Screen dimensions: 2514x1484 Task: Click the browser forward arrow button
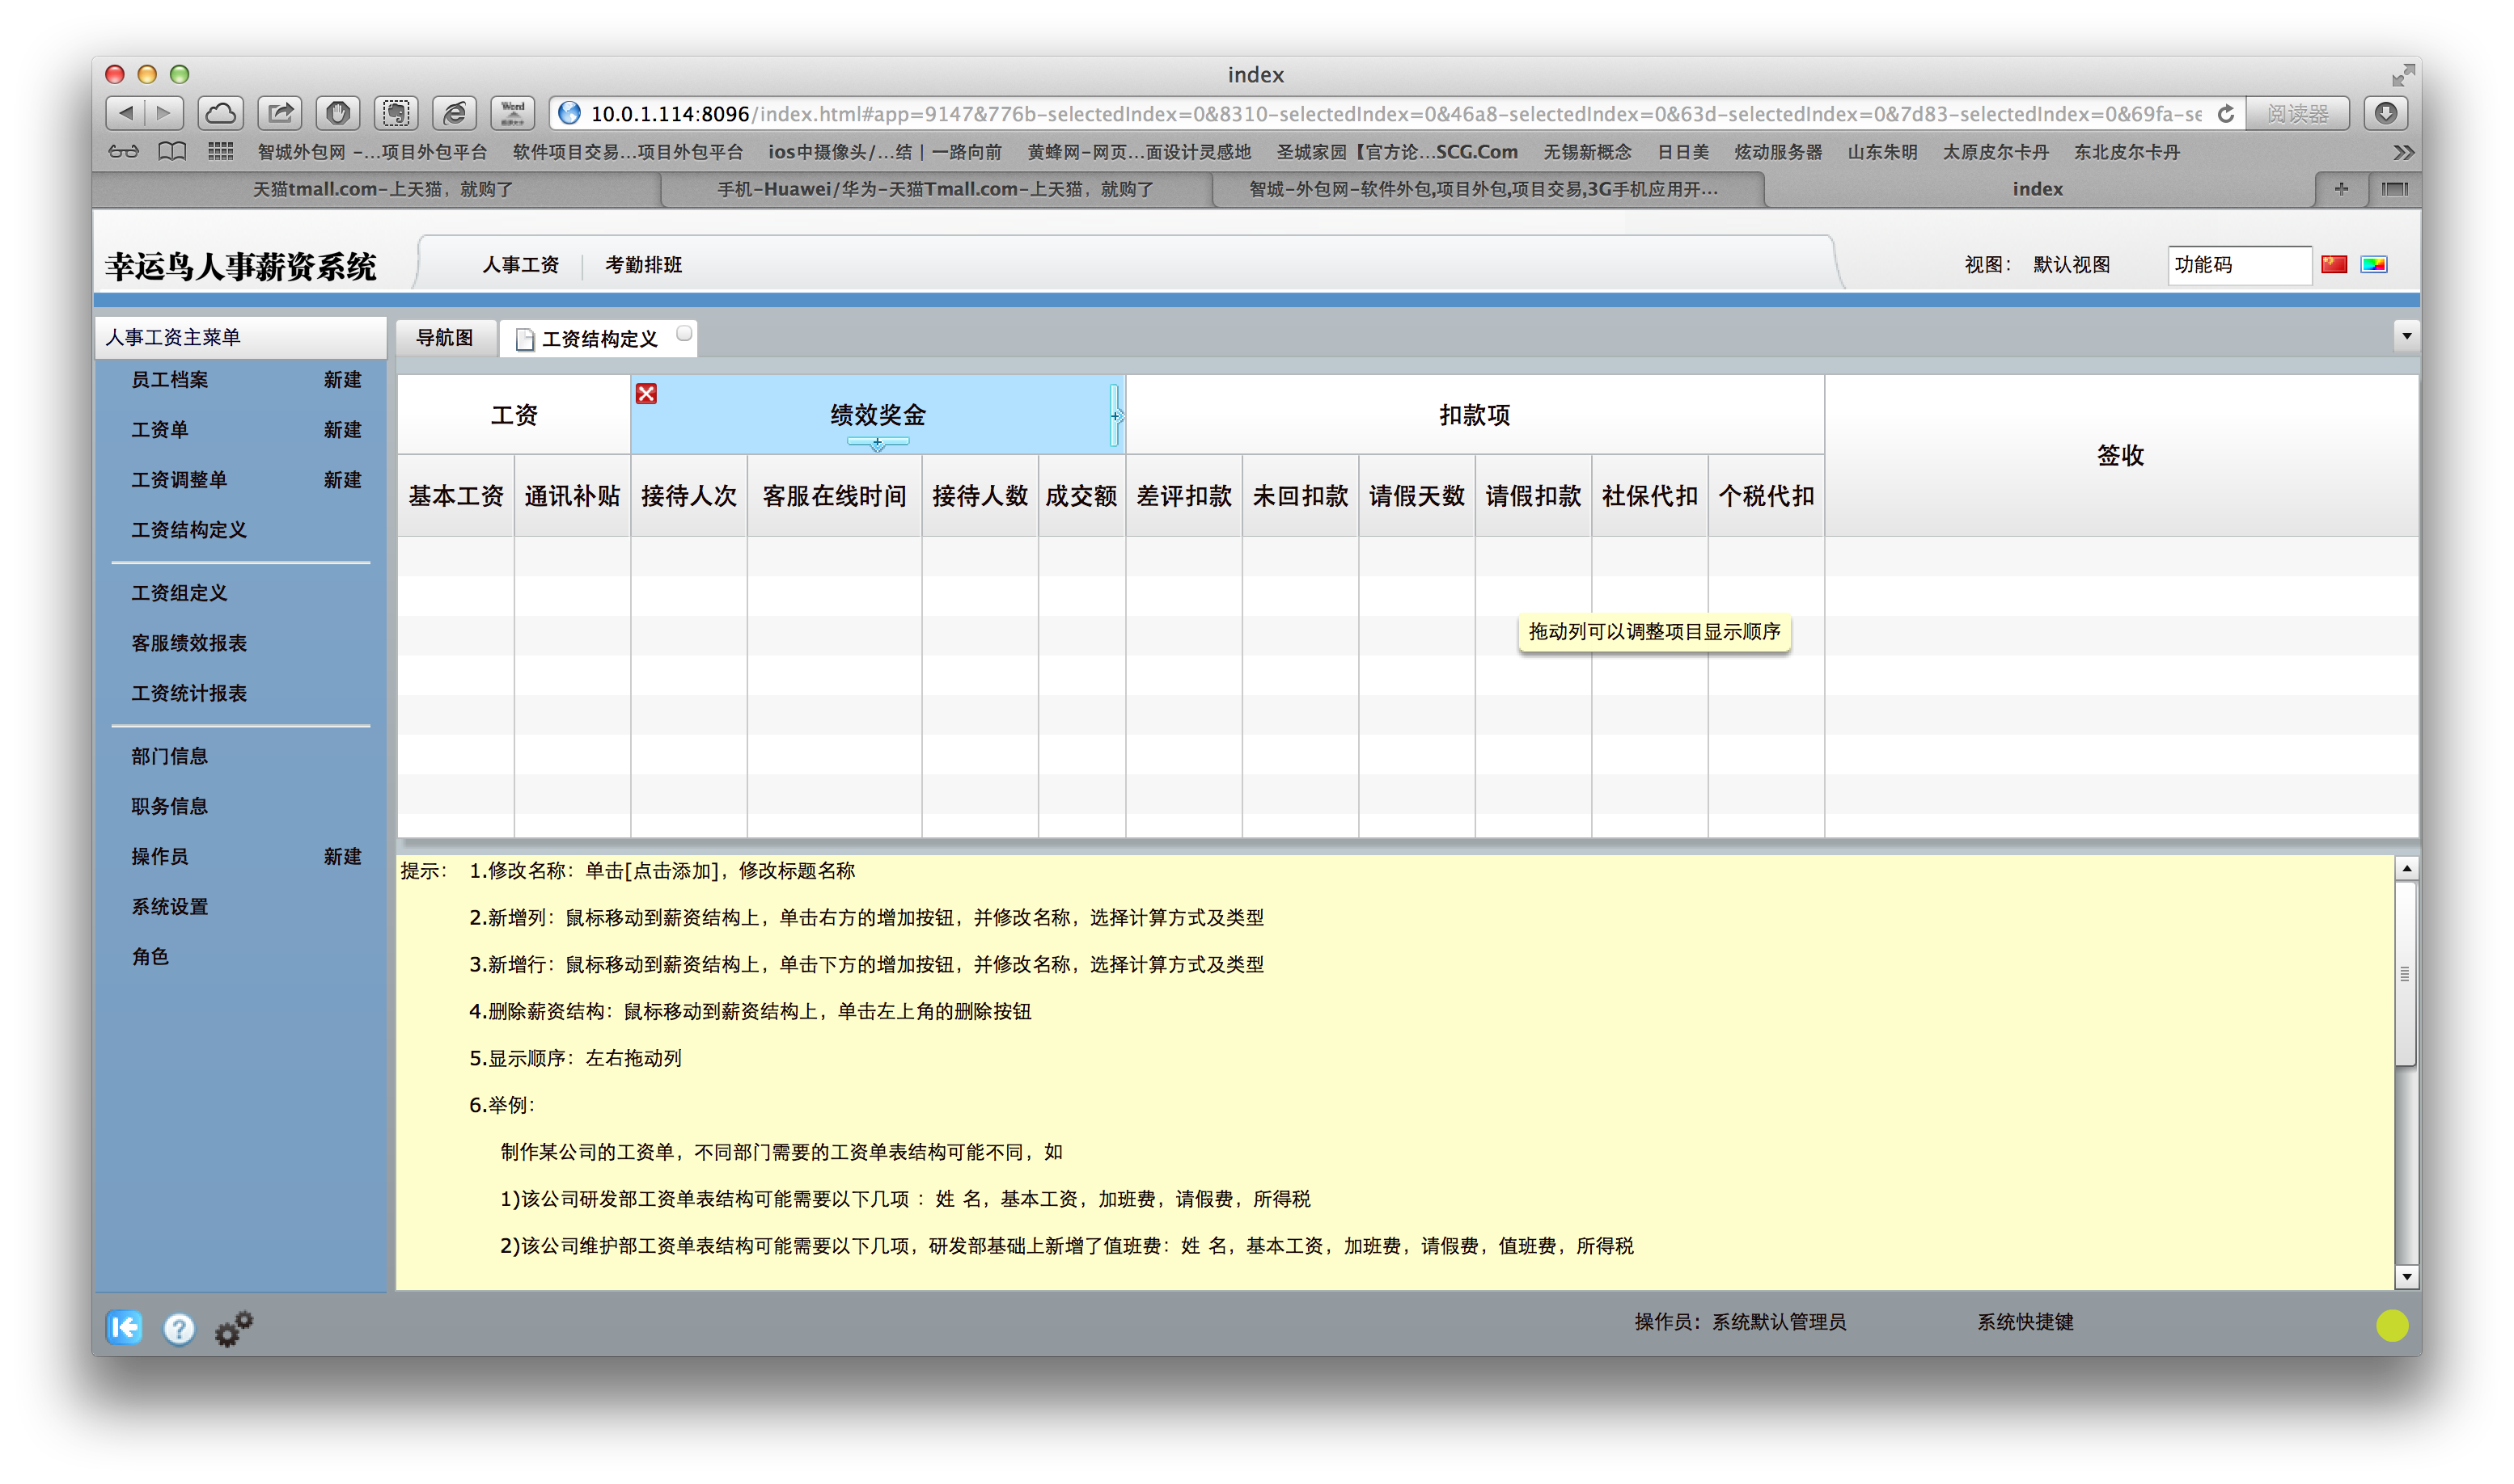tap(164, 113)
